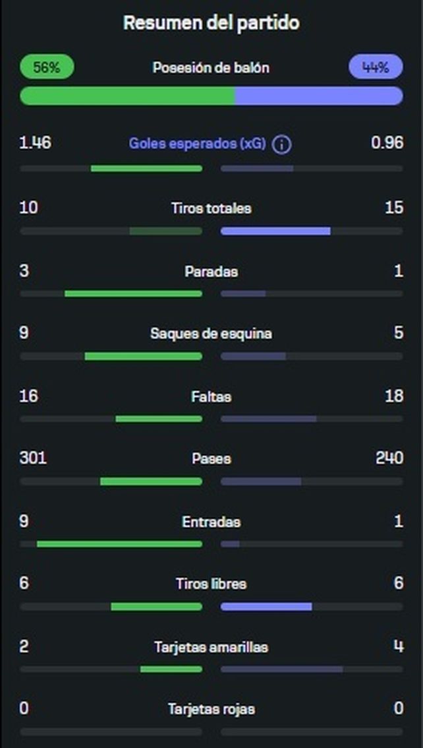Click the 'Tiros libres' stat label
Image resolution: width=423 pixels, height=748 pixels.
click(x=211, y=584)
